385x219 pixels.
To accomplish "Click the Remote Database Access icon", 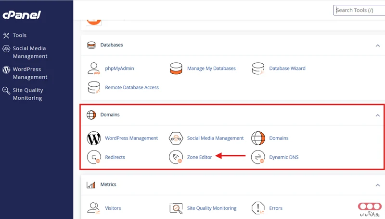I will [x=94, y=88].
